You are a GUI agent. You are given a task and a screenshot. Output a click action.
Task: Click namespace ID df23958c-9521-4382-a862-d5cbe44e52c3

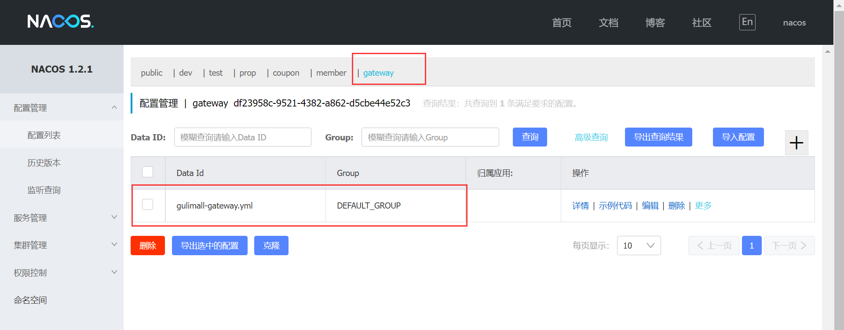coord(322,103)
